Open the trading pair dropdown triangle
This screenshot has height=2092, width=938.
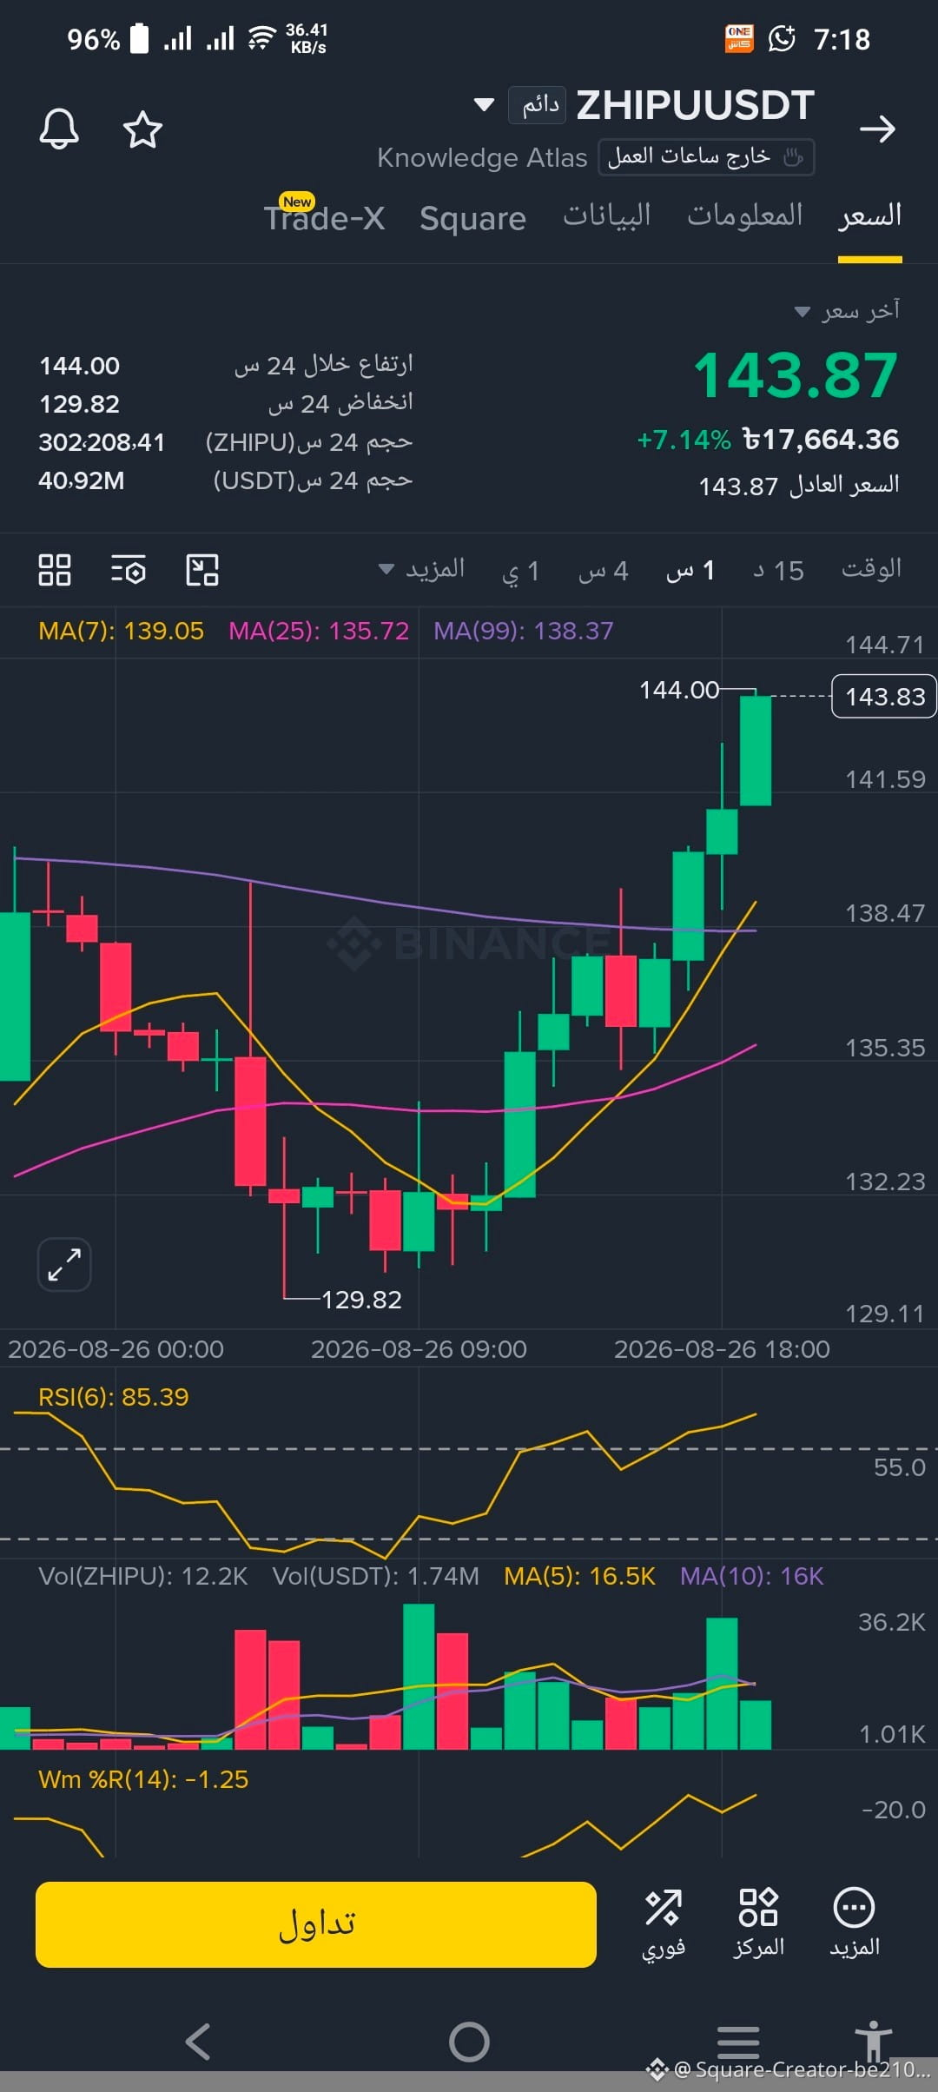(x=484, y=105)
